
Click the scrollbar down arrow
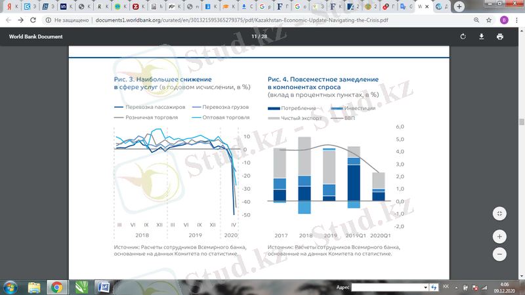click(522, 276)
